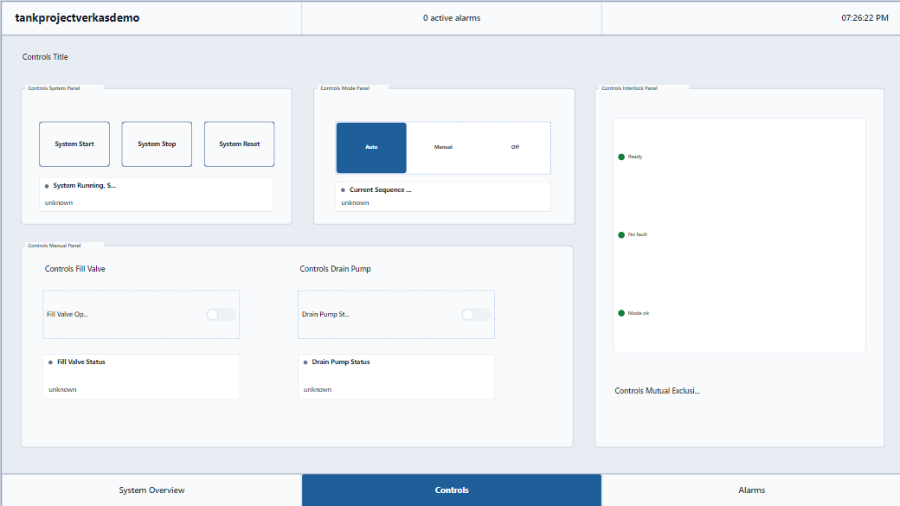
Task: Toggle the Fill Valve Open switch
Action: pyautogui.click(x=221, y=314)
